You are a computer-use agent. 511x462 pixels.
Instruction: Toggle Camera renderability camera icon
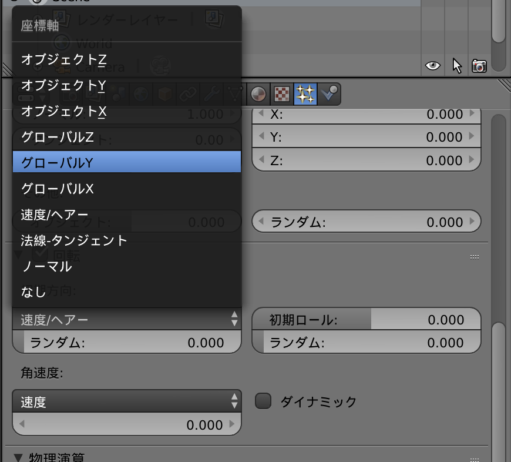coord(479,66)
